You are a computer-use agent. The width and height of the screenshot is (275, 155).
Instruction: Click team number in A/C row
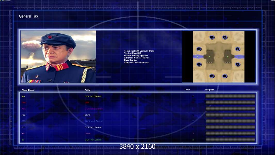point(193,134)
